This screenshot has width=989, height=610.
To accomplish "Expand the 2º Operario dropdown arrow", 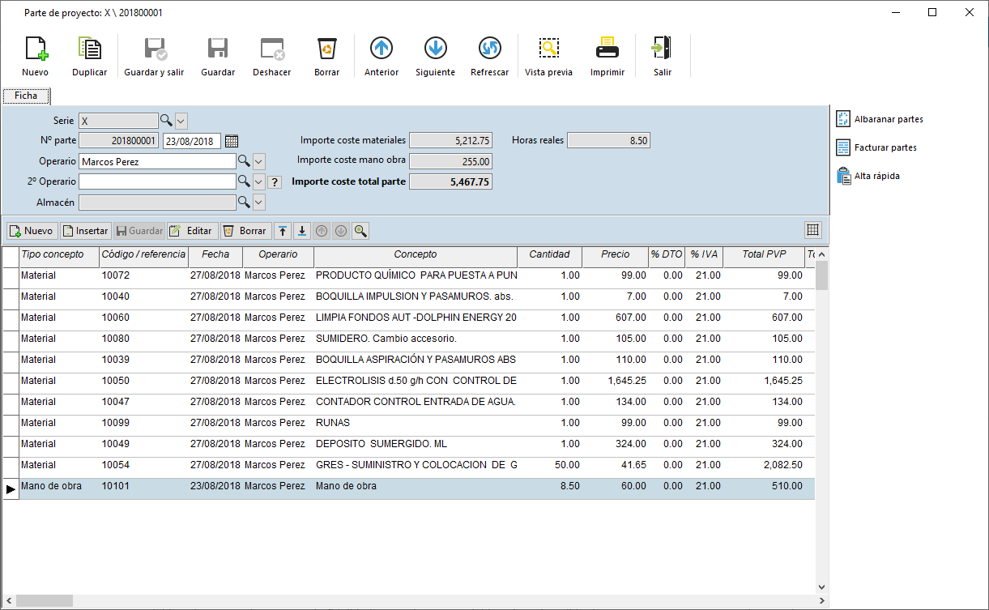I will pos(259,181).
